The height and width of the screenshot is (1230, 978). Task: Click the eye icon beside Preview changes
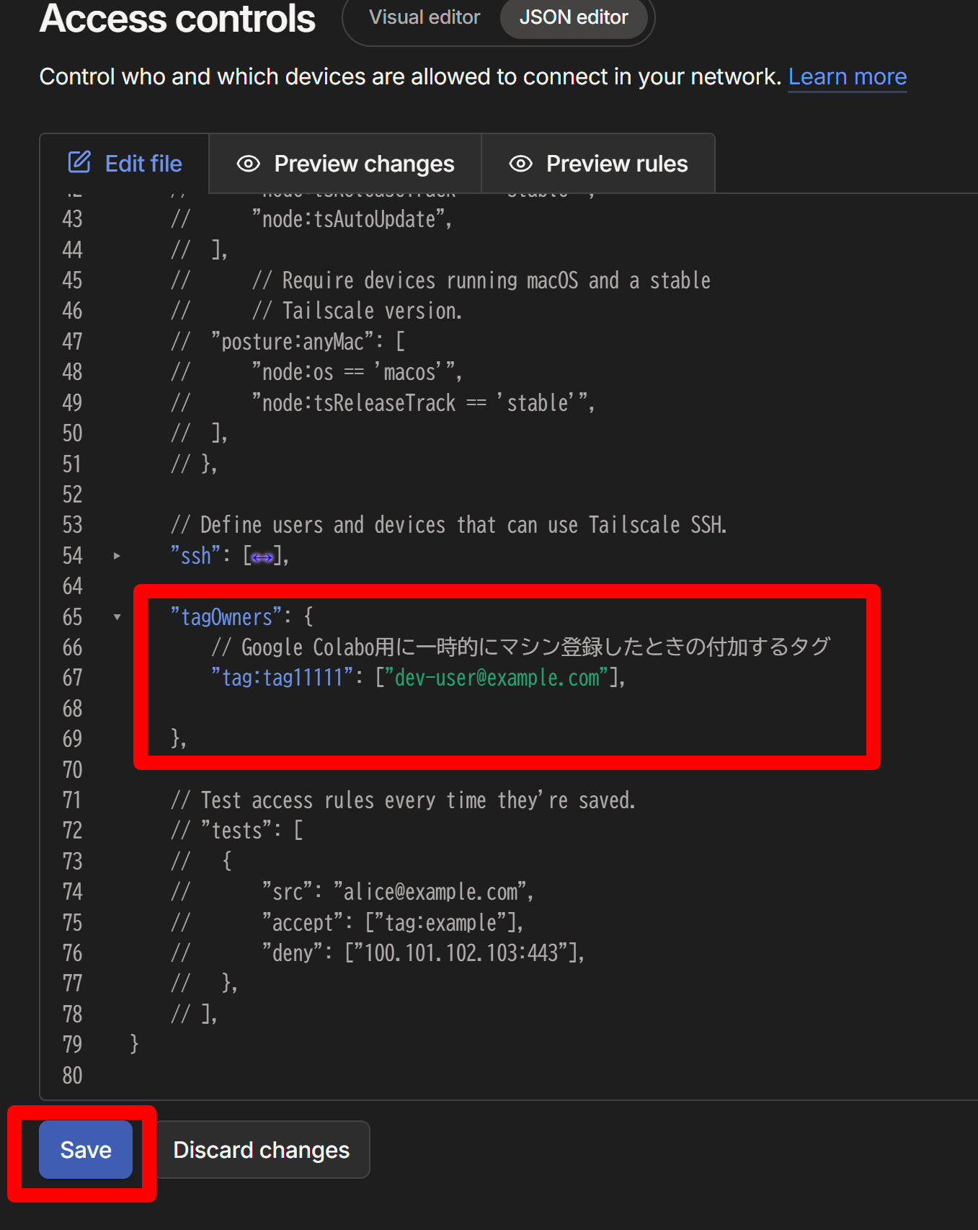click(x=248, y=164)
